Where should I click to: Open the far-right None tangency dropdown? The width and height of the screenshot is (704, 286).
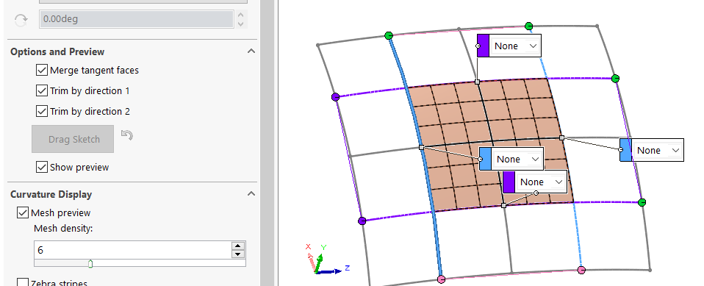657,150
